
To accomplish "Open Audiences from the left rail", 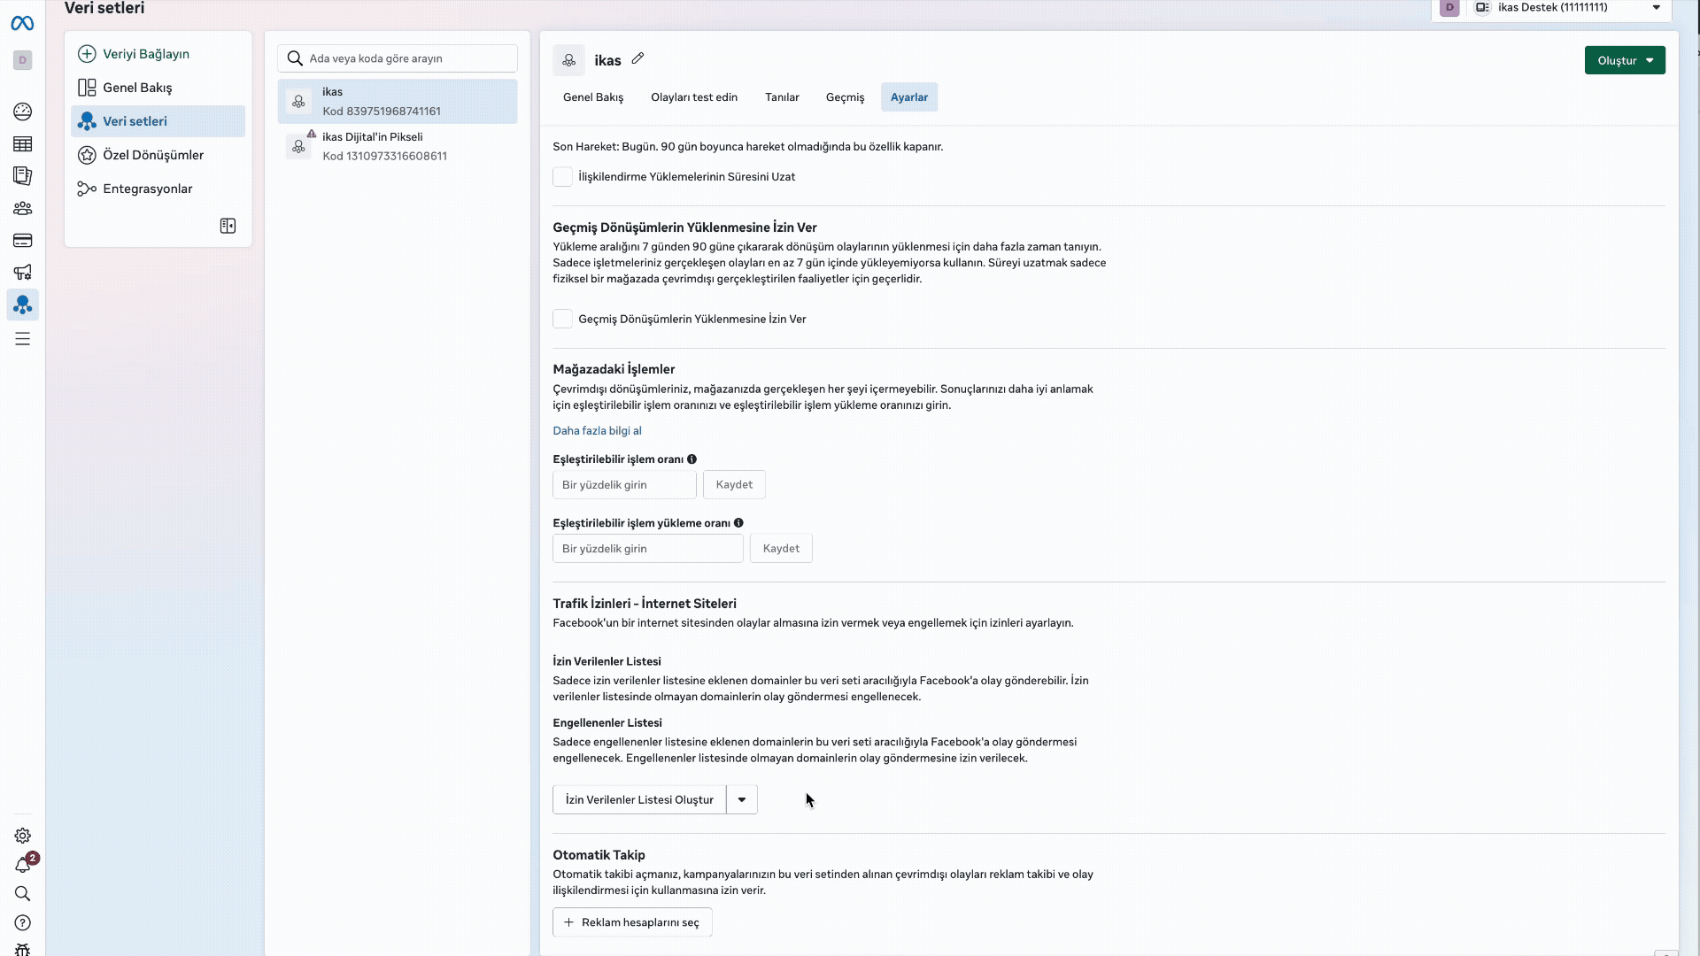I will 22,208.
